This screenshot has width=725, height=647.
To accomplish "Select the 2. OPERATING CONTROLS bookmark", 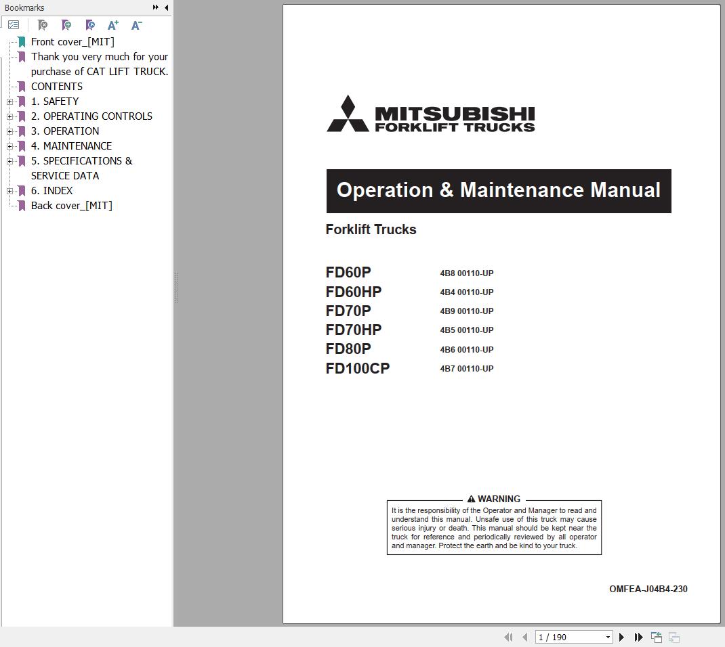I will [x=91, y=116].
